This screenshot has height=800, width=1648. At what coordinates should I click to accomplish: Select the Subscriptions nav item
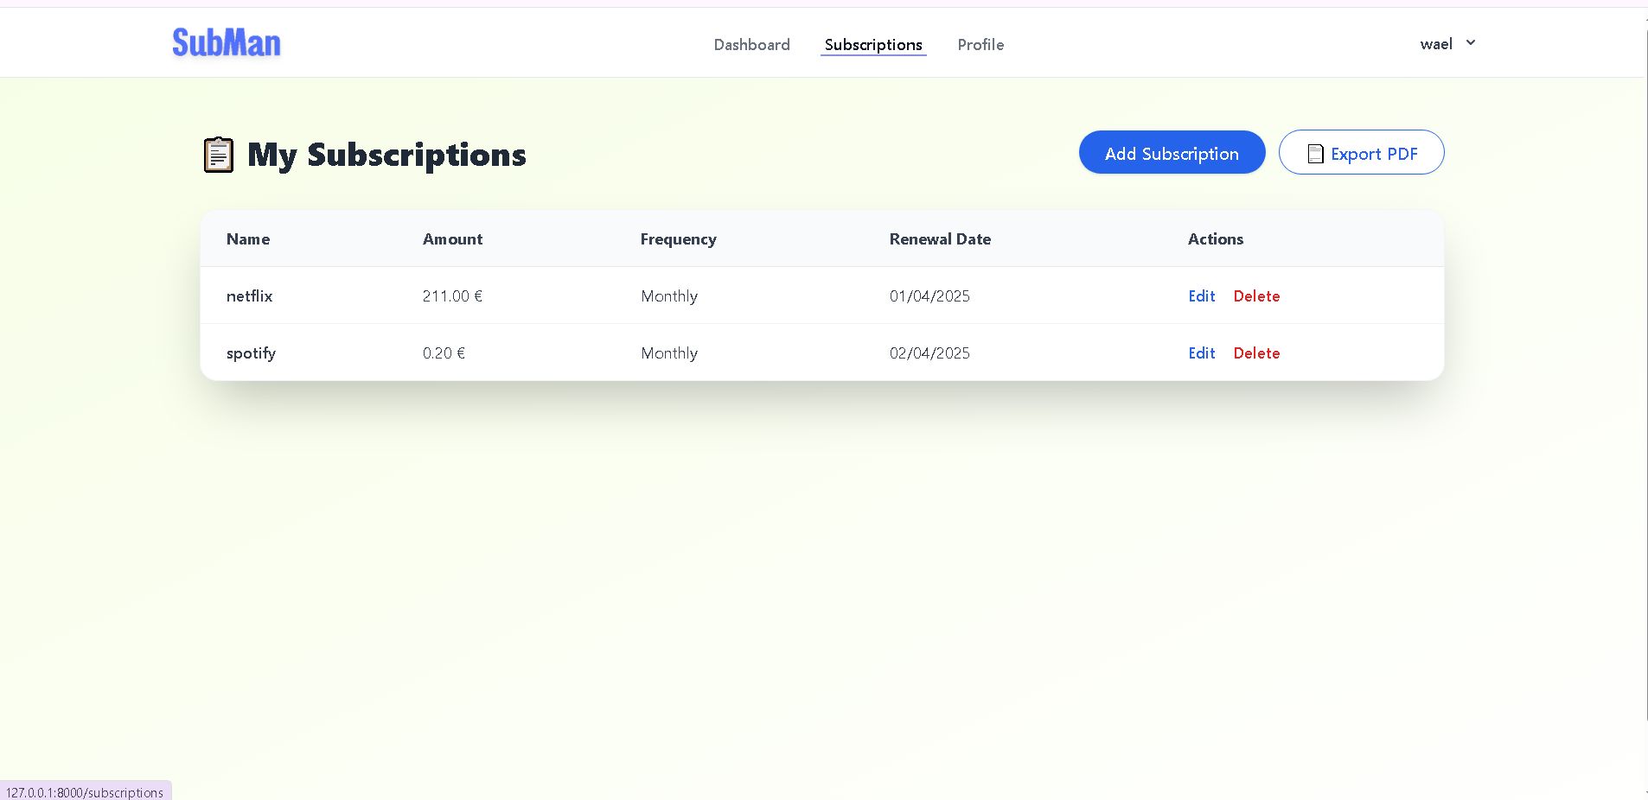pos(873,45)
